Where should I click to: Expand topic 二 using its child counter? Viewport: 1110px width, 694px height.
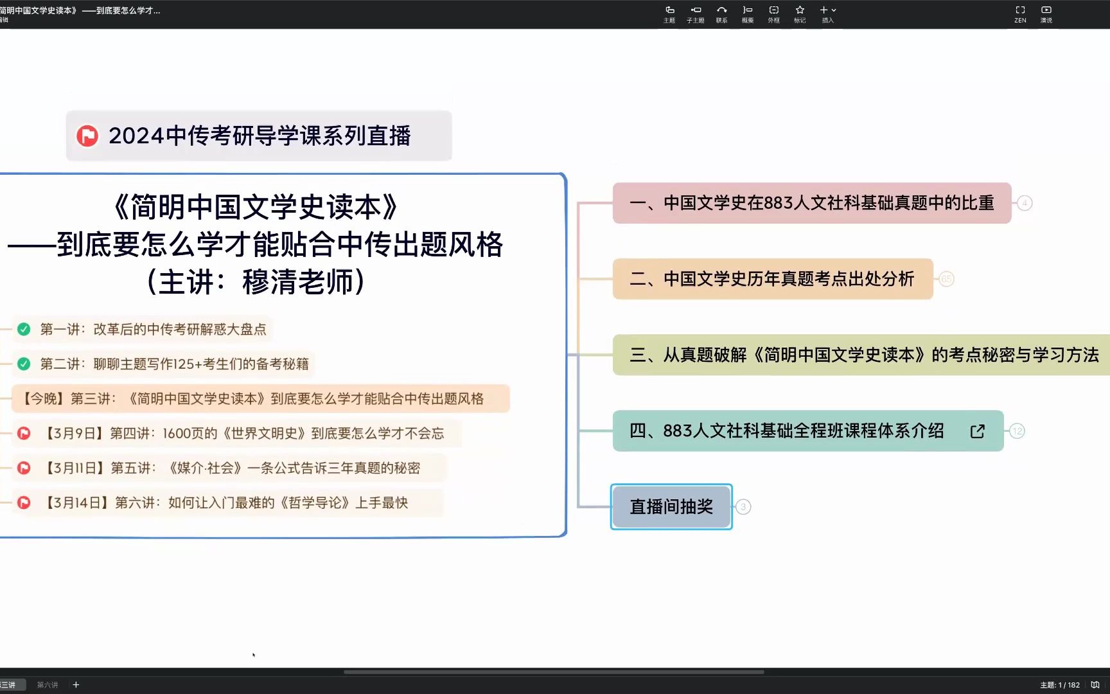coord(946,279)
